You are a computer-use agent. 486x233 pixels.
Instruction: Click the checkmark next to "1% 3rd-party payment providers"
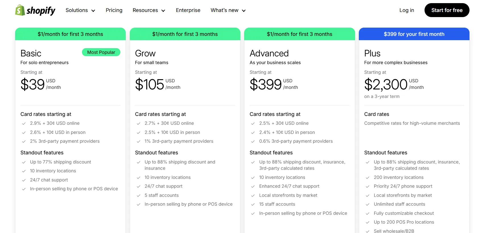(x=139, y=141)
